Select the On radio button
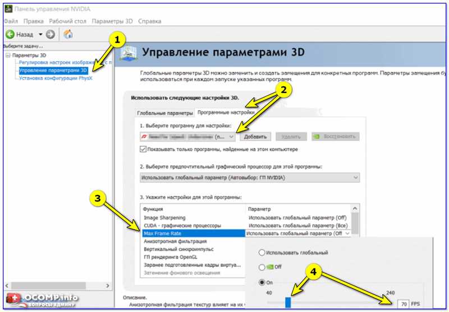 pos(262,282)
